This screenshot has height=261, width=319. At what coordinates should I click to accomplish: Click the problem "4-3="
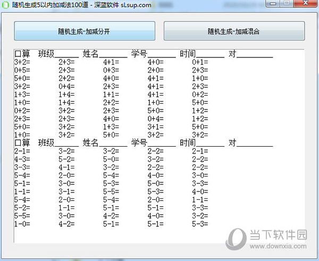tap(22, 159)
